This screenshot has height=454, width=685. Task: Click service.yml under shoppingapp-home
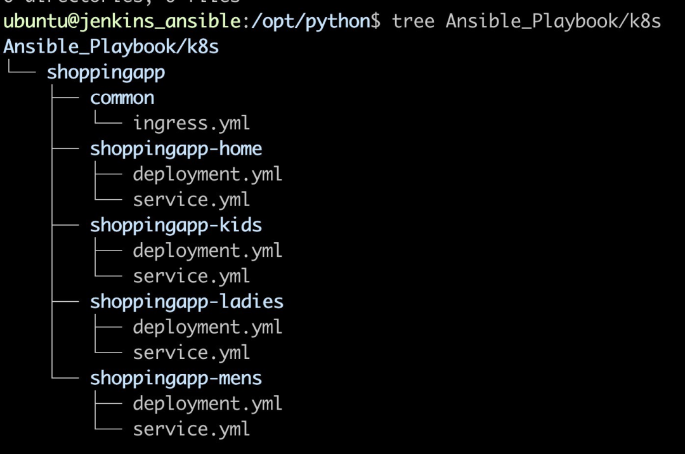point(192,200)
